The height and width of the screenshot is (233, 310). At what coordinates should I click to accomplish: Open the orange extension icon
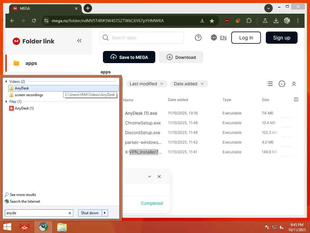tap(238, 20)
